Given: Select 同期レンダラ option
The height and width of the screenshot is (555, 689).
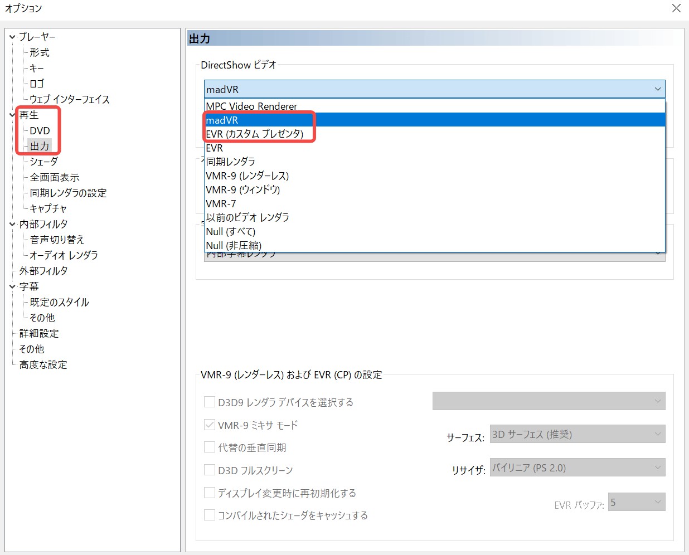Looking at the screenshot, I should tap(435, 162).
